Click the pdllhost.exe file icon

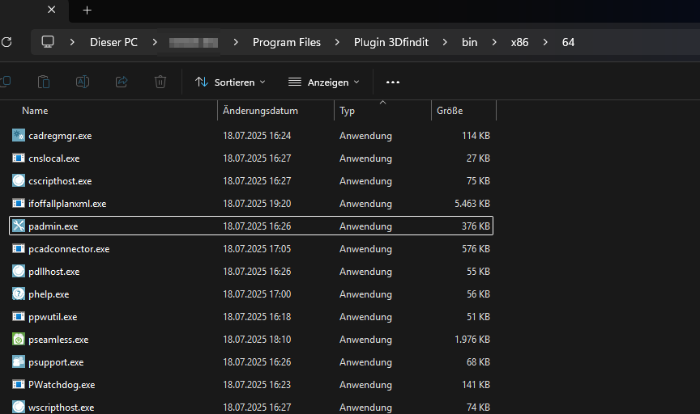19,271
